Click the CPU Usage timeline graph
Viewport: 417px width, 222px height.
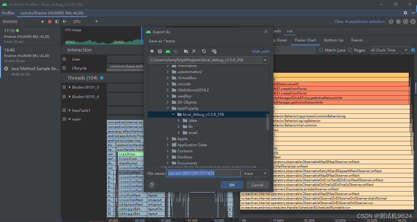(x=103, y=36)
